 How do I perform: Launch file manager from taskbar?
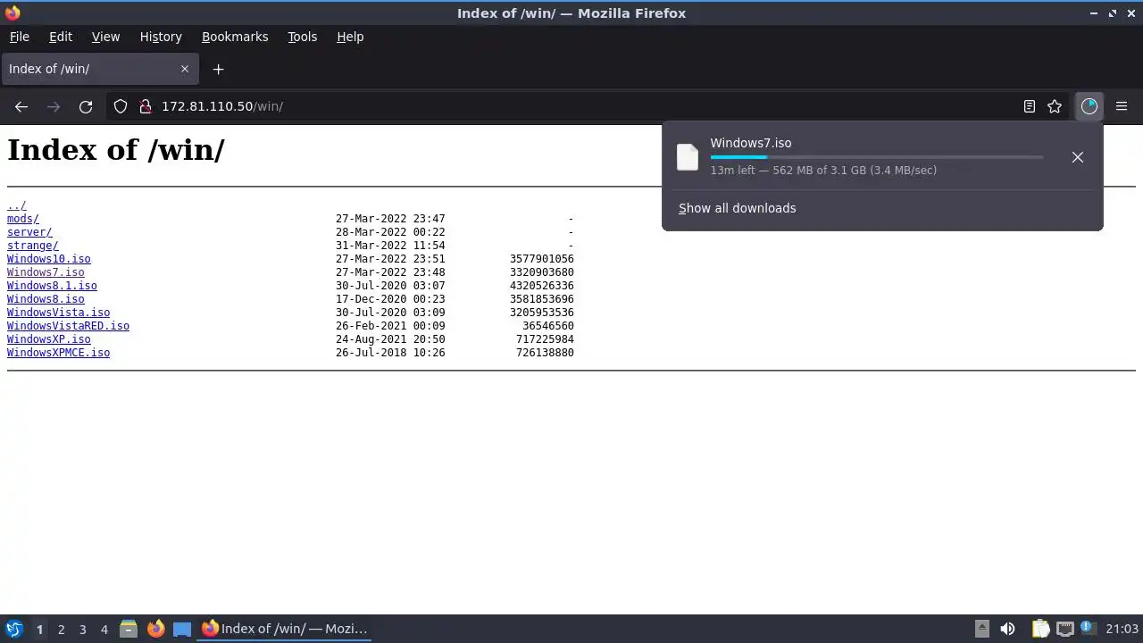(x=129, y=629)
